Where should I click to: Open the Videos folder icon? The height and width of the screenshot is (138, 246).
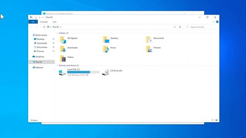click(x=63, y=59)
